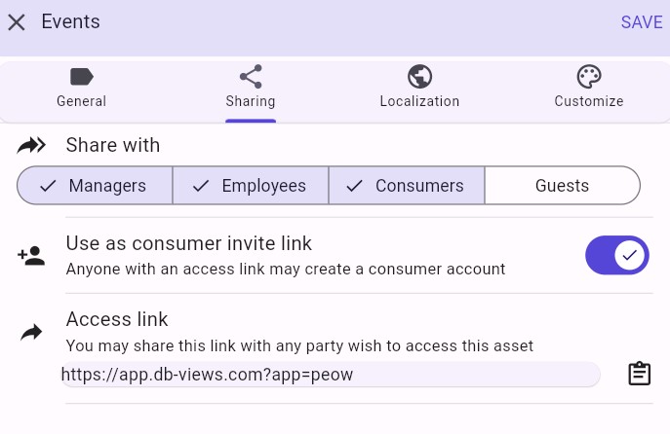Deselect the Employees share option

click(x=251, y=186)
